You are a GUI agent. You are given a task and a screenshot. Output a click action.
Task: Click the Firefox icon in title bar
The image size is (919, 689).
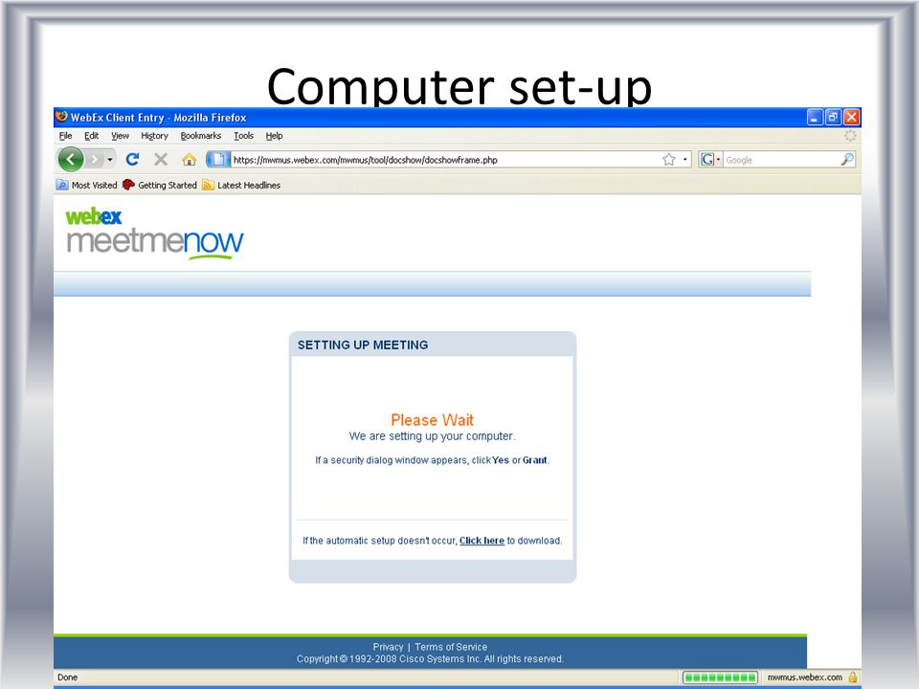pos(61,117)
